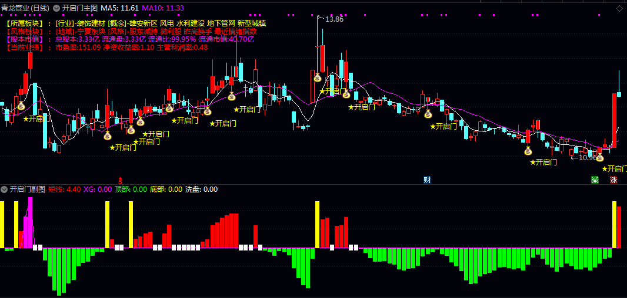The width and height of the screenshot is (627, 298).
Task: Click the 总股本:3.33亿 figure
Action: coord(78,39)
